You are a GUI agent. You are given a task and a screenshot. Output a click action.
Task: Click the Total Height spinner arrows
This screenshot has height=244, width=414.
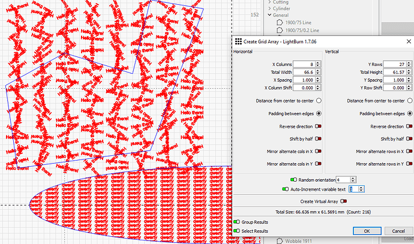[409, 72]
